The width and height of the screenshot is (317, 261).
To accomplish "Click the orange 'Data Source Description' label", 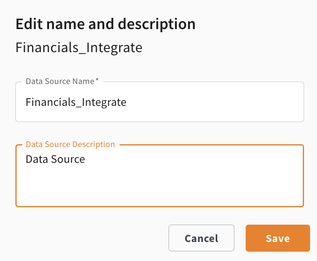I will [71, 144].
